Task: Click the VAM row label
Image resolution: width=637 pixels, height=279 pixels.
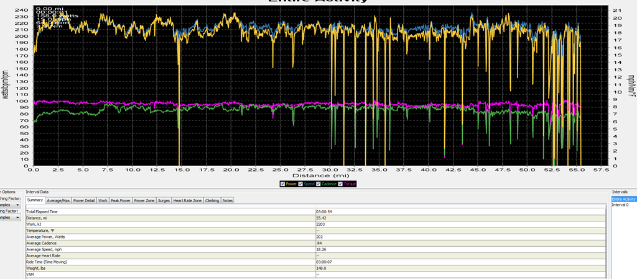Action: click(x=30, y=275)
